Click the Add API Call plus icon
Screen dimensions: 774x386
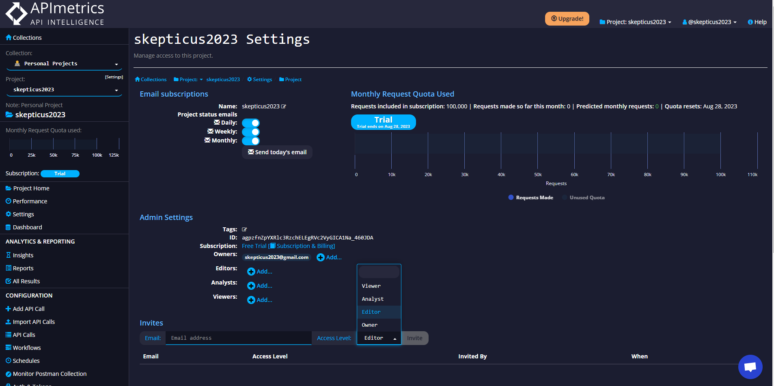[8, 308]
